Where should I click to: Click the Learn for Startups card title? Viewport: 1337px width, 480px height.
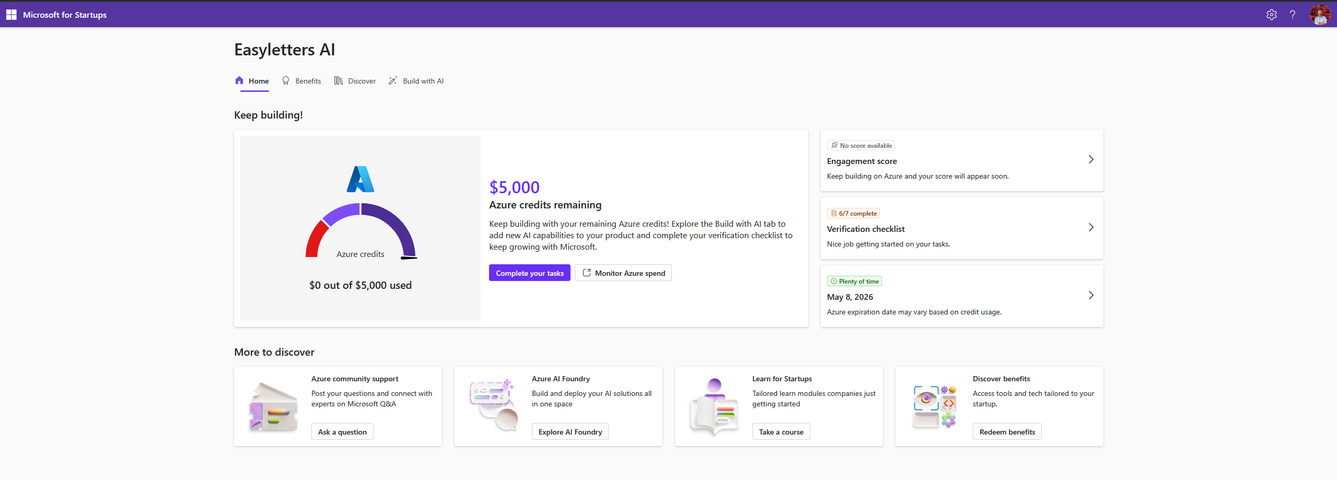(x=782, y=379)
